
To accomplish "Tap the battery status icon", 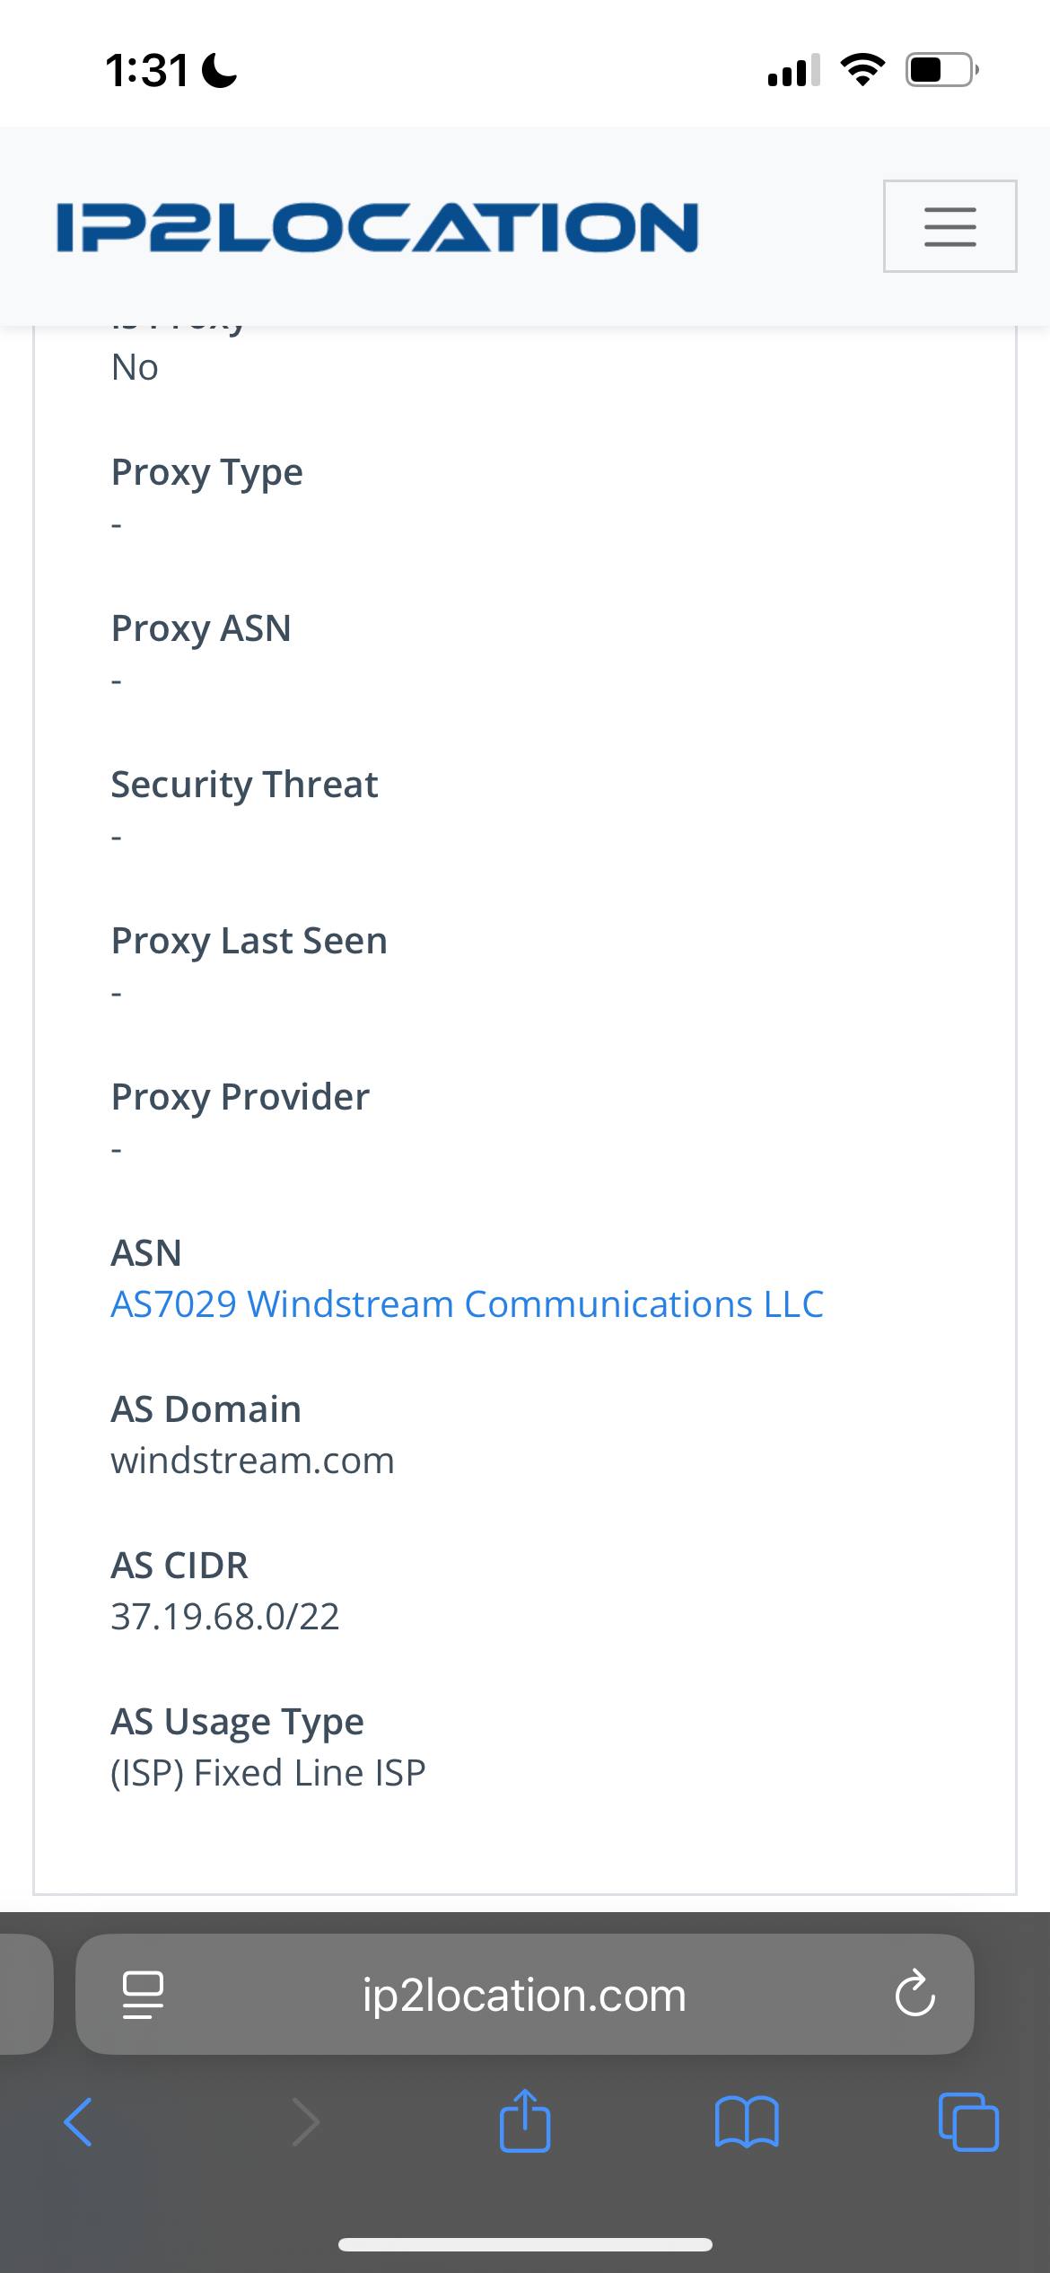I will pos(941,70).
